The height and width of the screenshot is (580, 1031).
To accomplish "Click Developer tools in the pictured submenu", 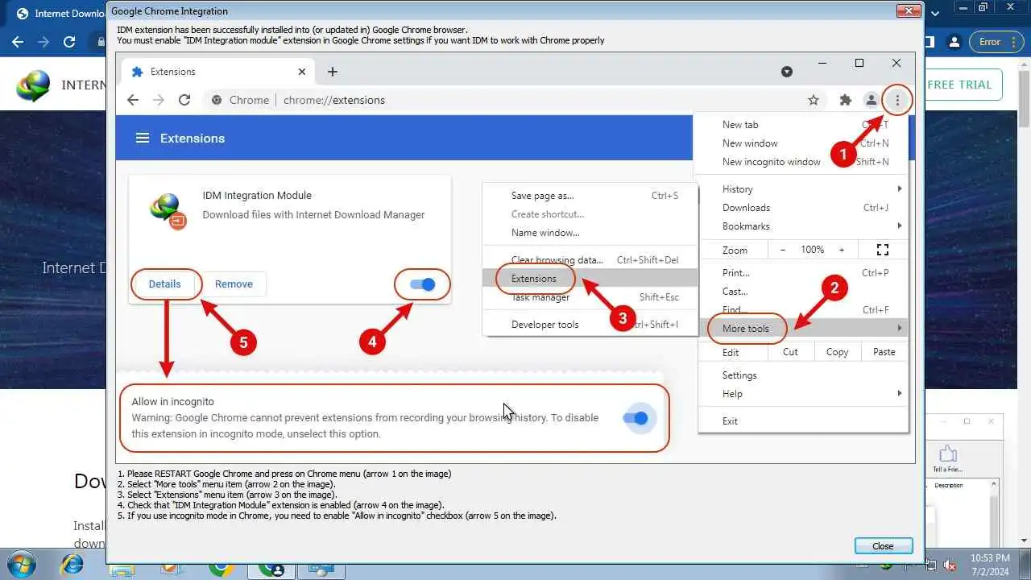I will click(x=544, y=325).
